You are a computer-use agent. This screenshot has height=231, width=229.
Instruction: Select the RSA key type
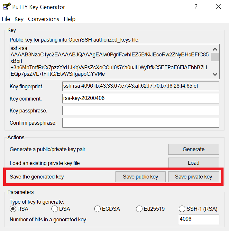(x=13, y=209)
